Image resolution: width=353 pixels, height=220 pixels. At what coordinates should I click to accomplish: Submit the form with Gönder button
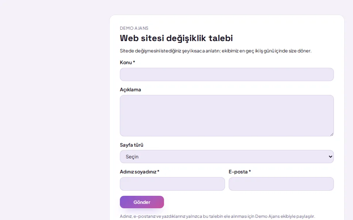[x=142, y=202]
